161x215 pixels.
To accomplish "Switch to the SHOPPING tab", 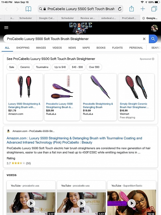I will click(x=23, y=48).
